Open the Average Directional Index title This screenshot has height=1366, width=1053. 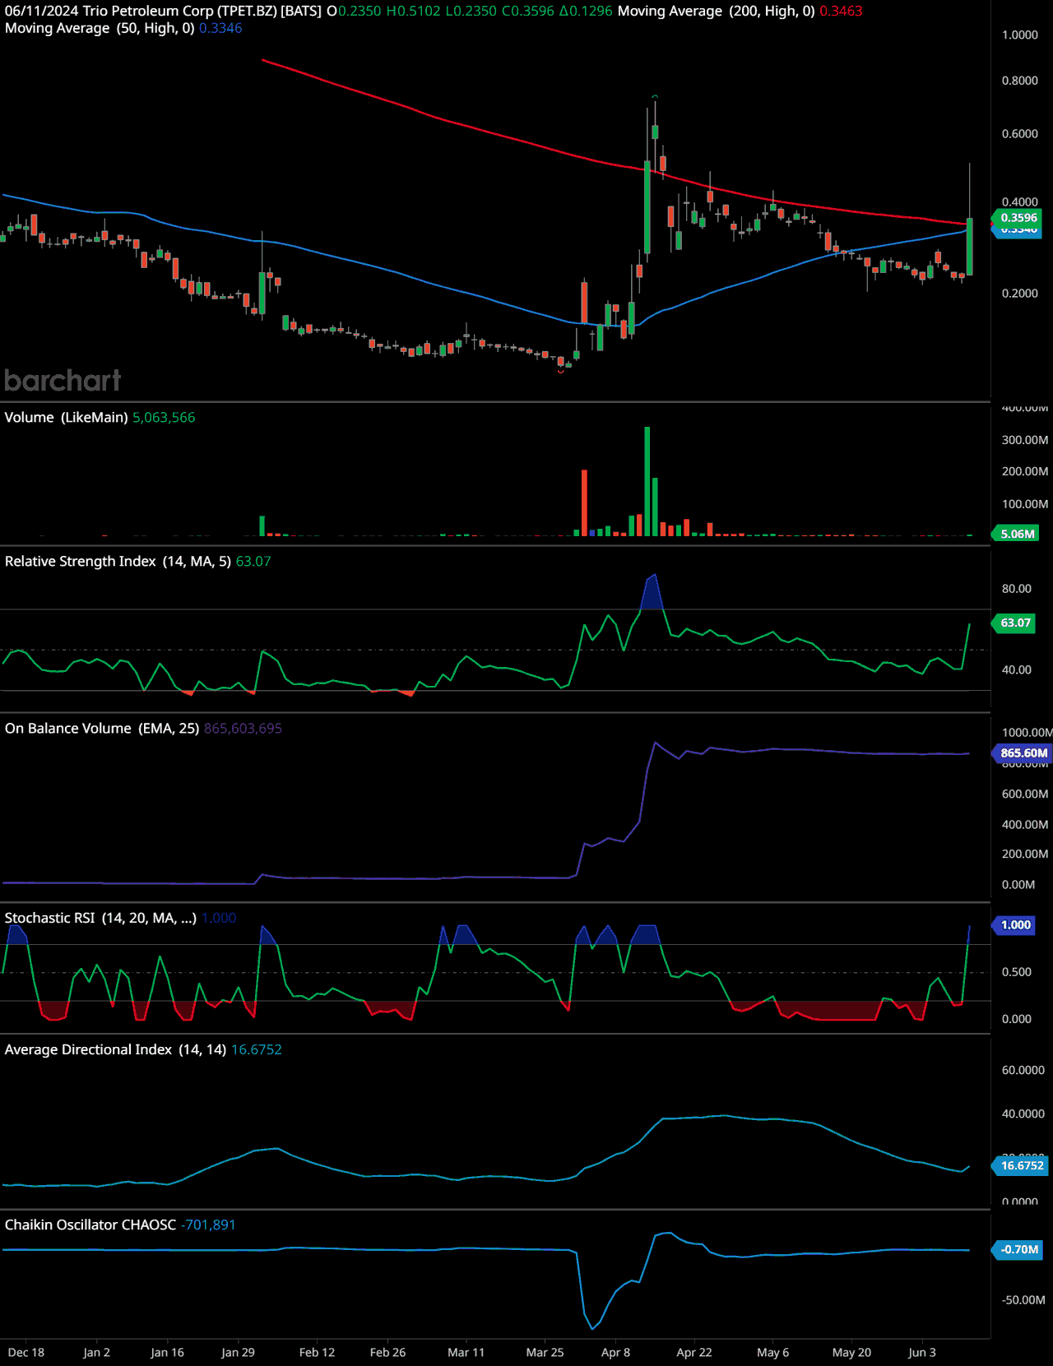(x=115, y=1049)
